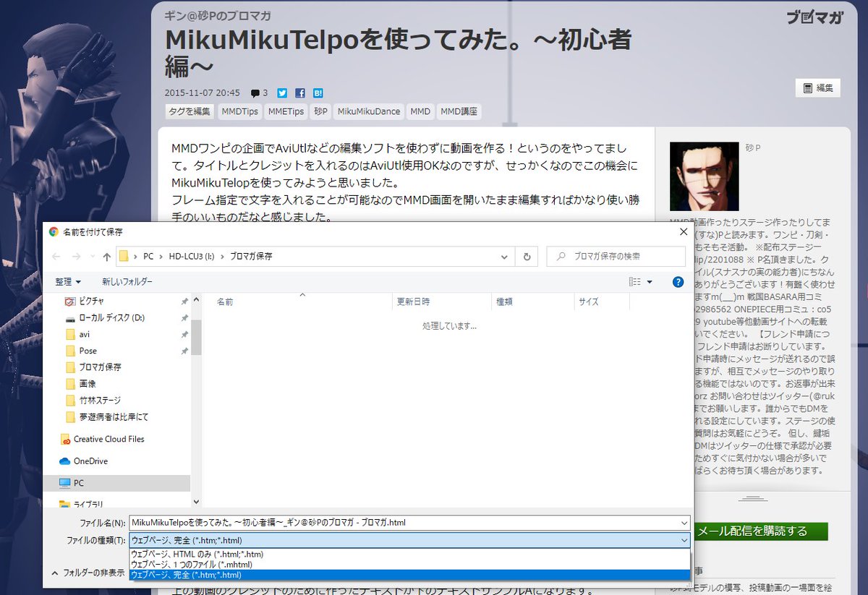Screen dimensions: 868x595
Task: Click the OneDrive cloud icon
Action: (x=65, y=461)
